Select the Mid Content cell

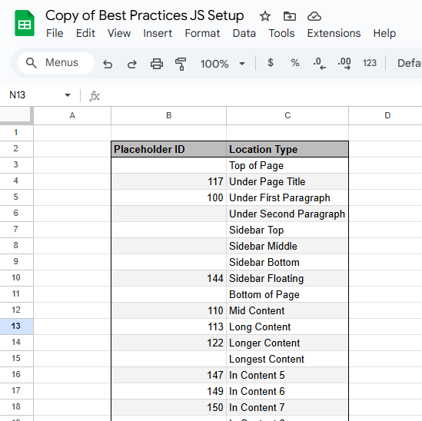[x=287, y=310]
